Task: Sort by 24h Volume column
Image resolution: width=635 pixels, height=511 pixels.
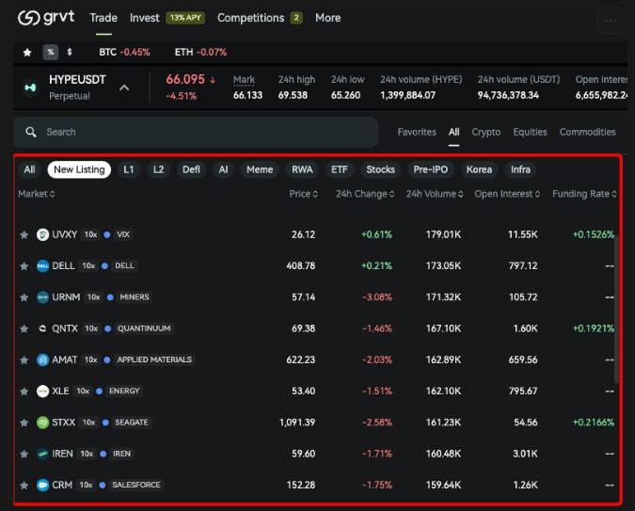Action: pos(435,194)
